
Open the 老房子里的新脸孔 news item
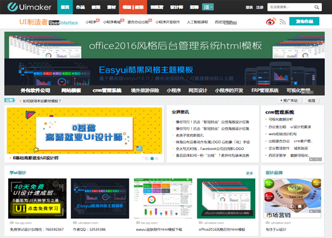pyautogui.click(x=190, y=135)
